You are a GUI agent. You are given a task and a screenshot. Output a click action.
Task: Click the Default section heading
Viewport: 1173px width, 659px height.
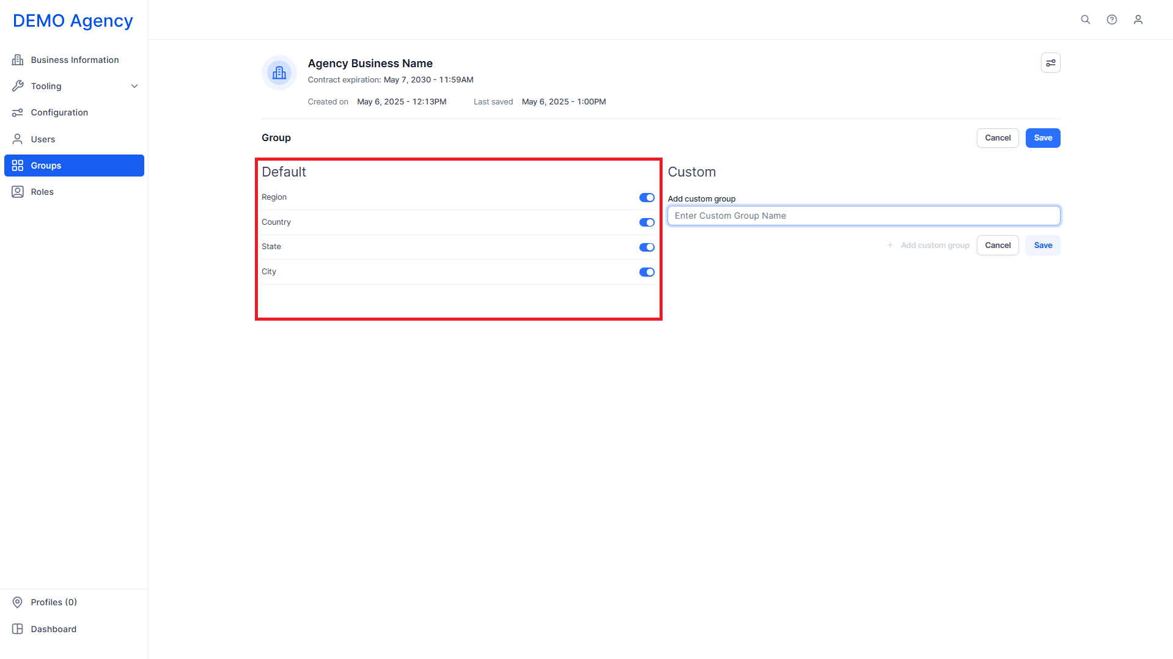[x=284, y=172]
